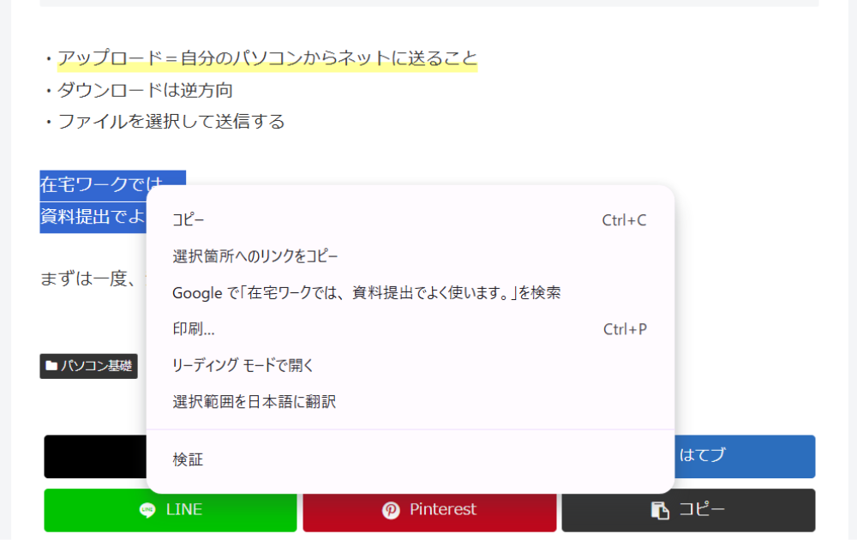Open 検証 to inspect the element

click(x=188, y=460)
